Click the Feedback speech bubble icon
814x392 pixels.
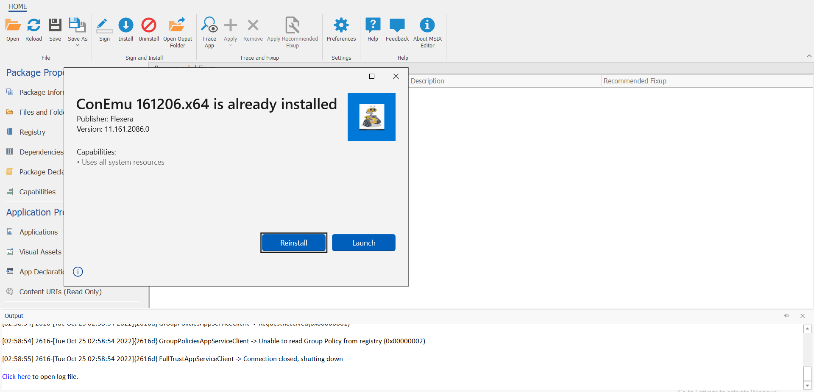[x=397, y=25]
